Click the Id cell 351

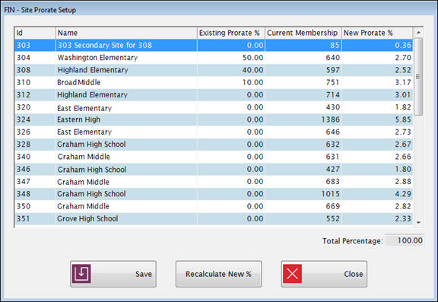(23, 219)
